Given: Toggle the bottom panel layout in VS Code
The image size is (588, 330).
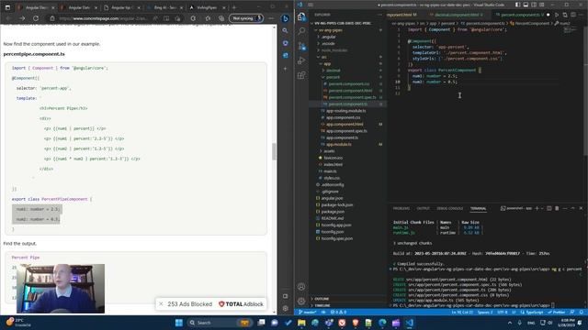Looking at the screenshot, I should tap(526, 5).
